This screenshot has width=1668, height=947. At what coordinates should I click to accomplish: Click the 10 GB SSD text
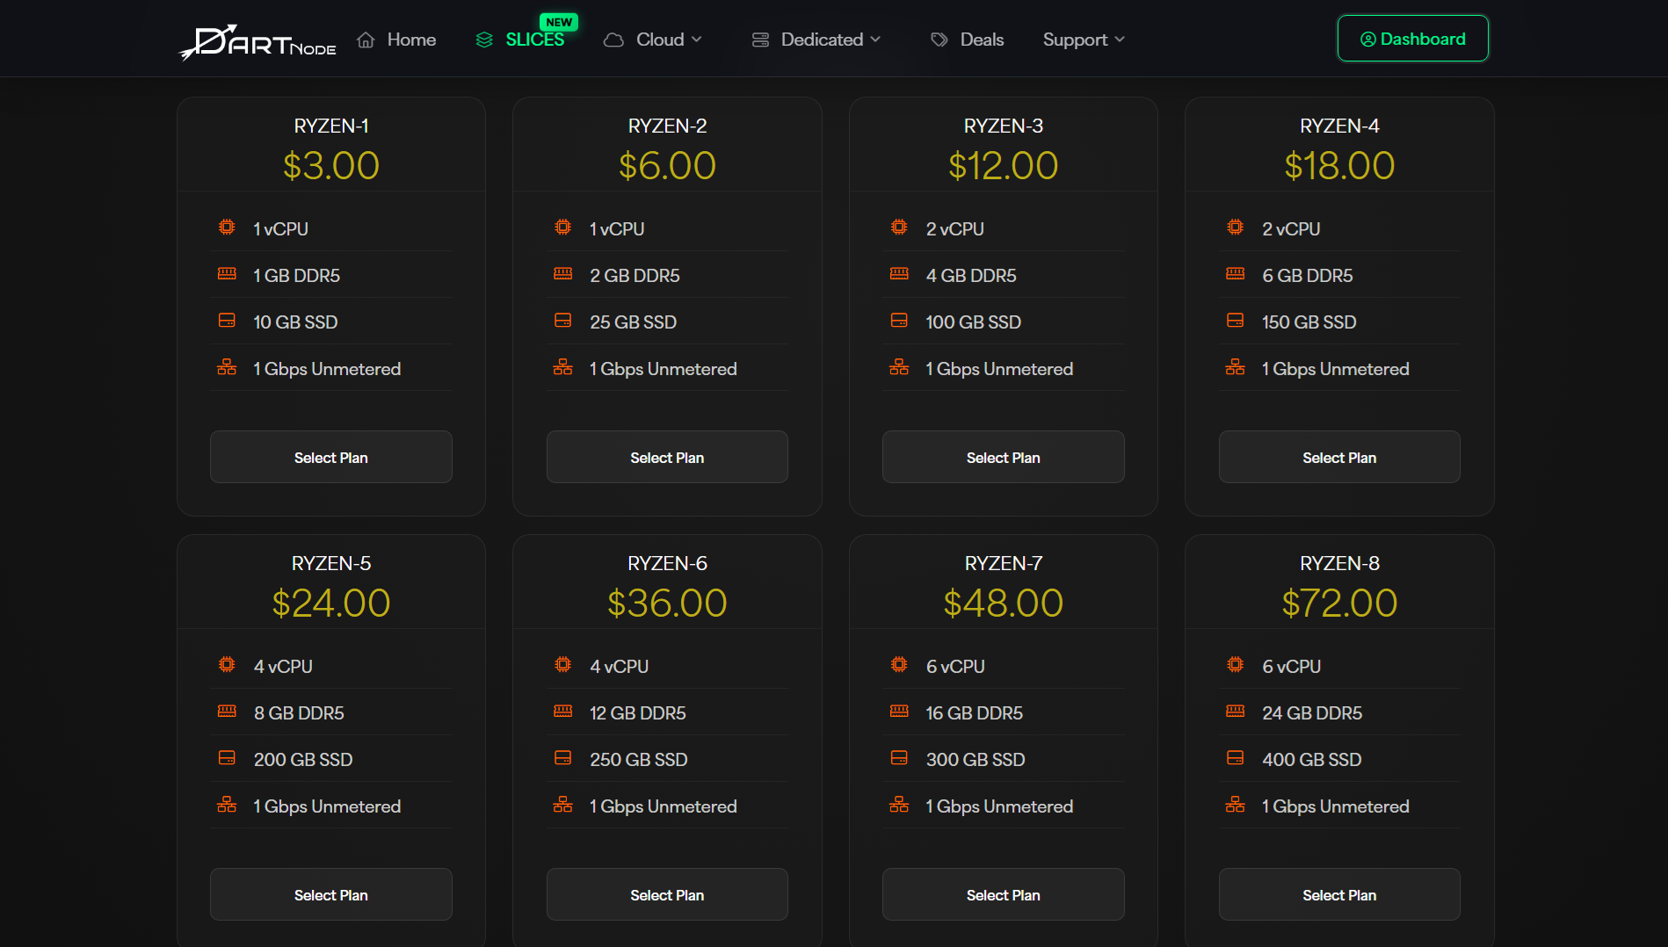295,322
